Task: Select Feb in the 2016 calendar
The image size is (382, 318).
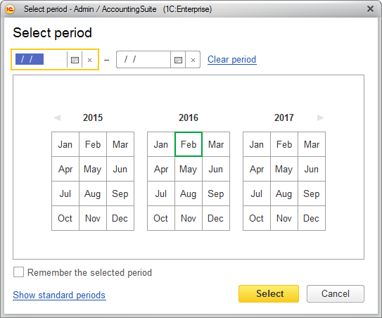Action: tap(189, 144)
